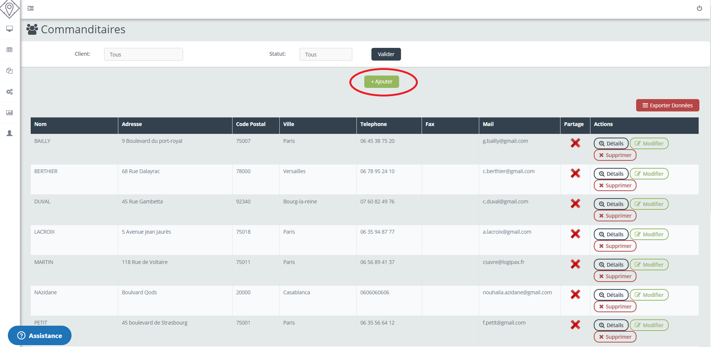
Task: Open the Statut dropdown filter
Action: 325,54
